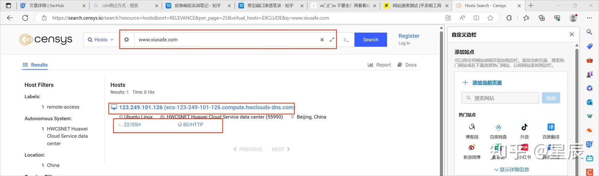
Task: Refresh the current page
Action: point(25,18)
